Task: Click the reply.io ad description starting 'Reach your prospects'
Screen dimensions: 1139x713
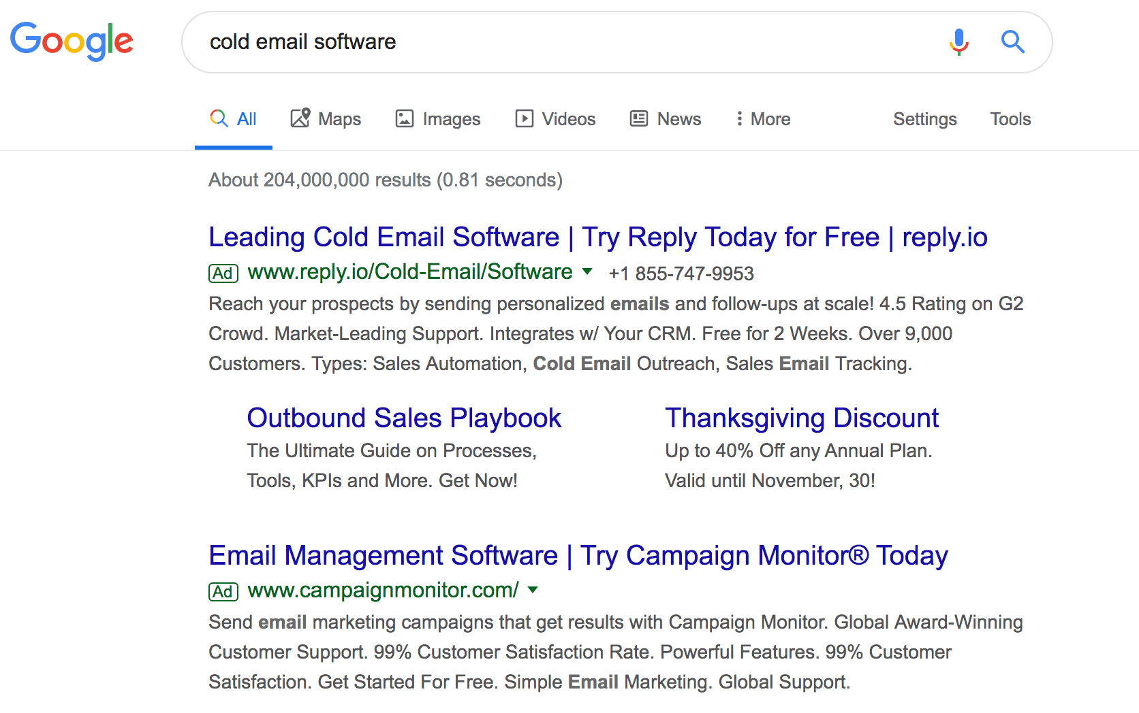Action: coord(616,334)
